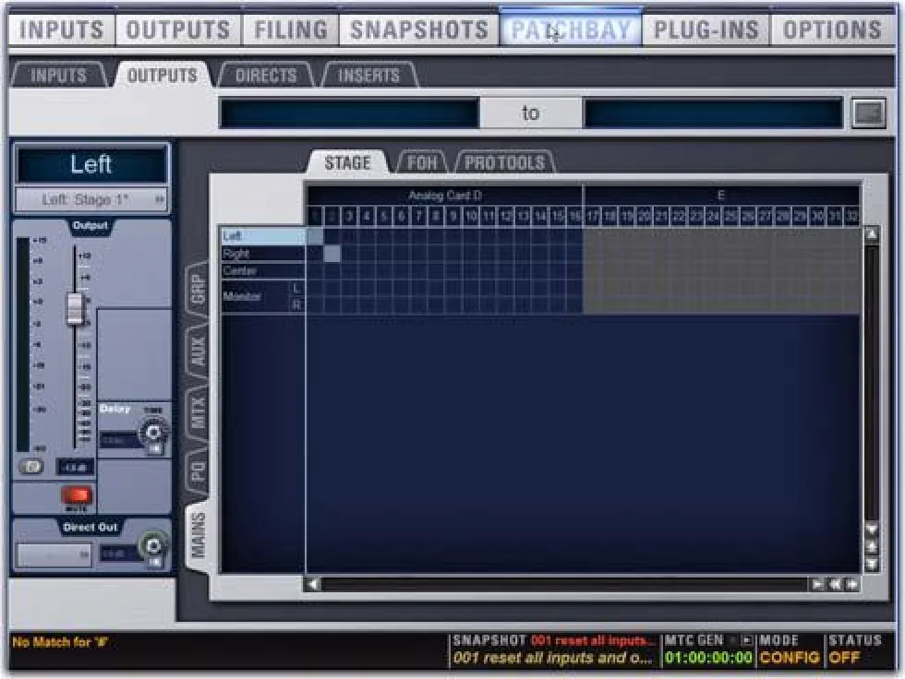Toggle the small in/out button under Direct Out knob
The image size is (905, 679).
155,562
